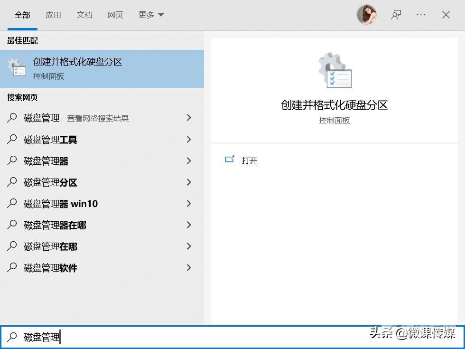This screenshot has width=465, height=349.
Task: Expand the 磁盘管理器 win10 row arrow
Action: tap(189, 203)
